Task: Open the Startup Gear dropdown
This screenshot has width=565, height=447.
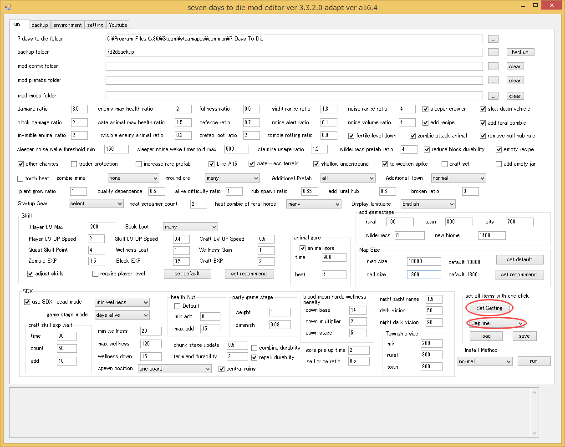Action: [96, 204]
